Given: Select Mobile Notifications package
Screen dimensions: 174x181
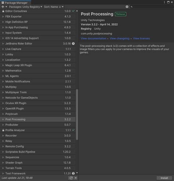Looking at the screenshot, I should pyautogui.click(x=38, y=82).
